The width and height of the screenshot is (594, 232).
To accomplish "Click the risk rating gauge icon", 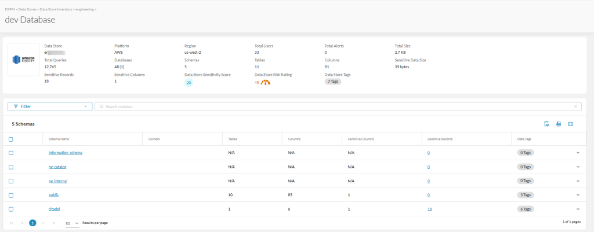I will tap(266, 82).
